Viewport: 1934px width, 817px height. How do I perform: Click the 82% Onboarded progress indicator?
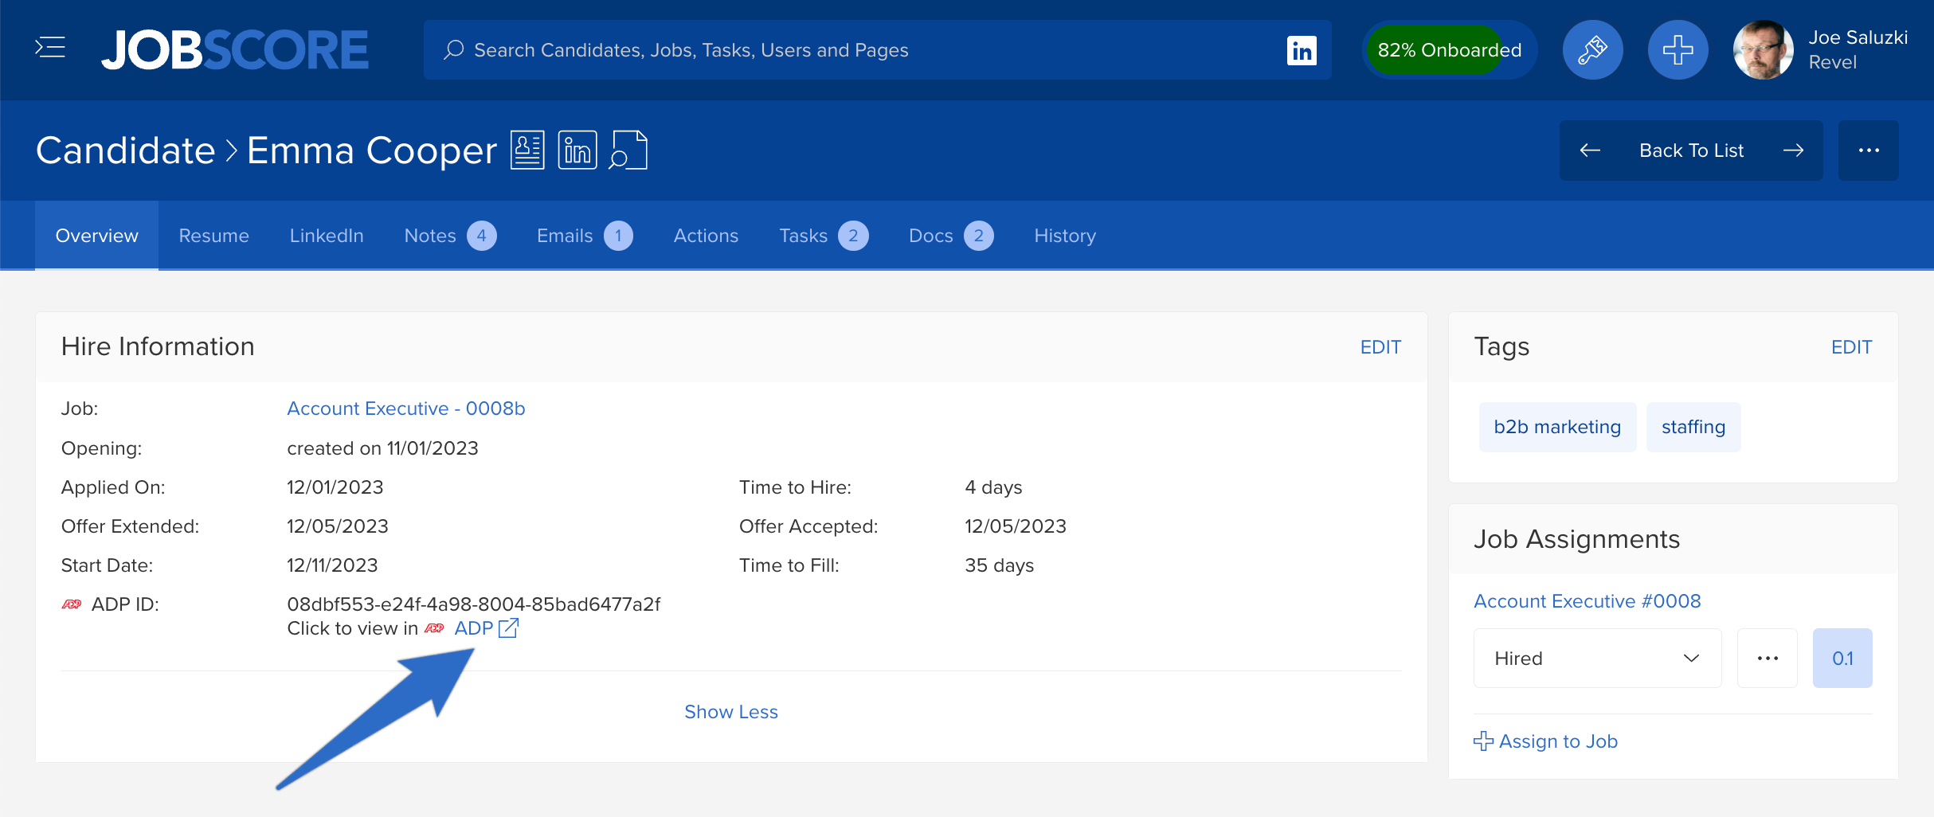(x=1450, y=50)
